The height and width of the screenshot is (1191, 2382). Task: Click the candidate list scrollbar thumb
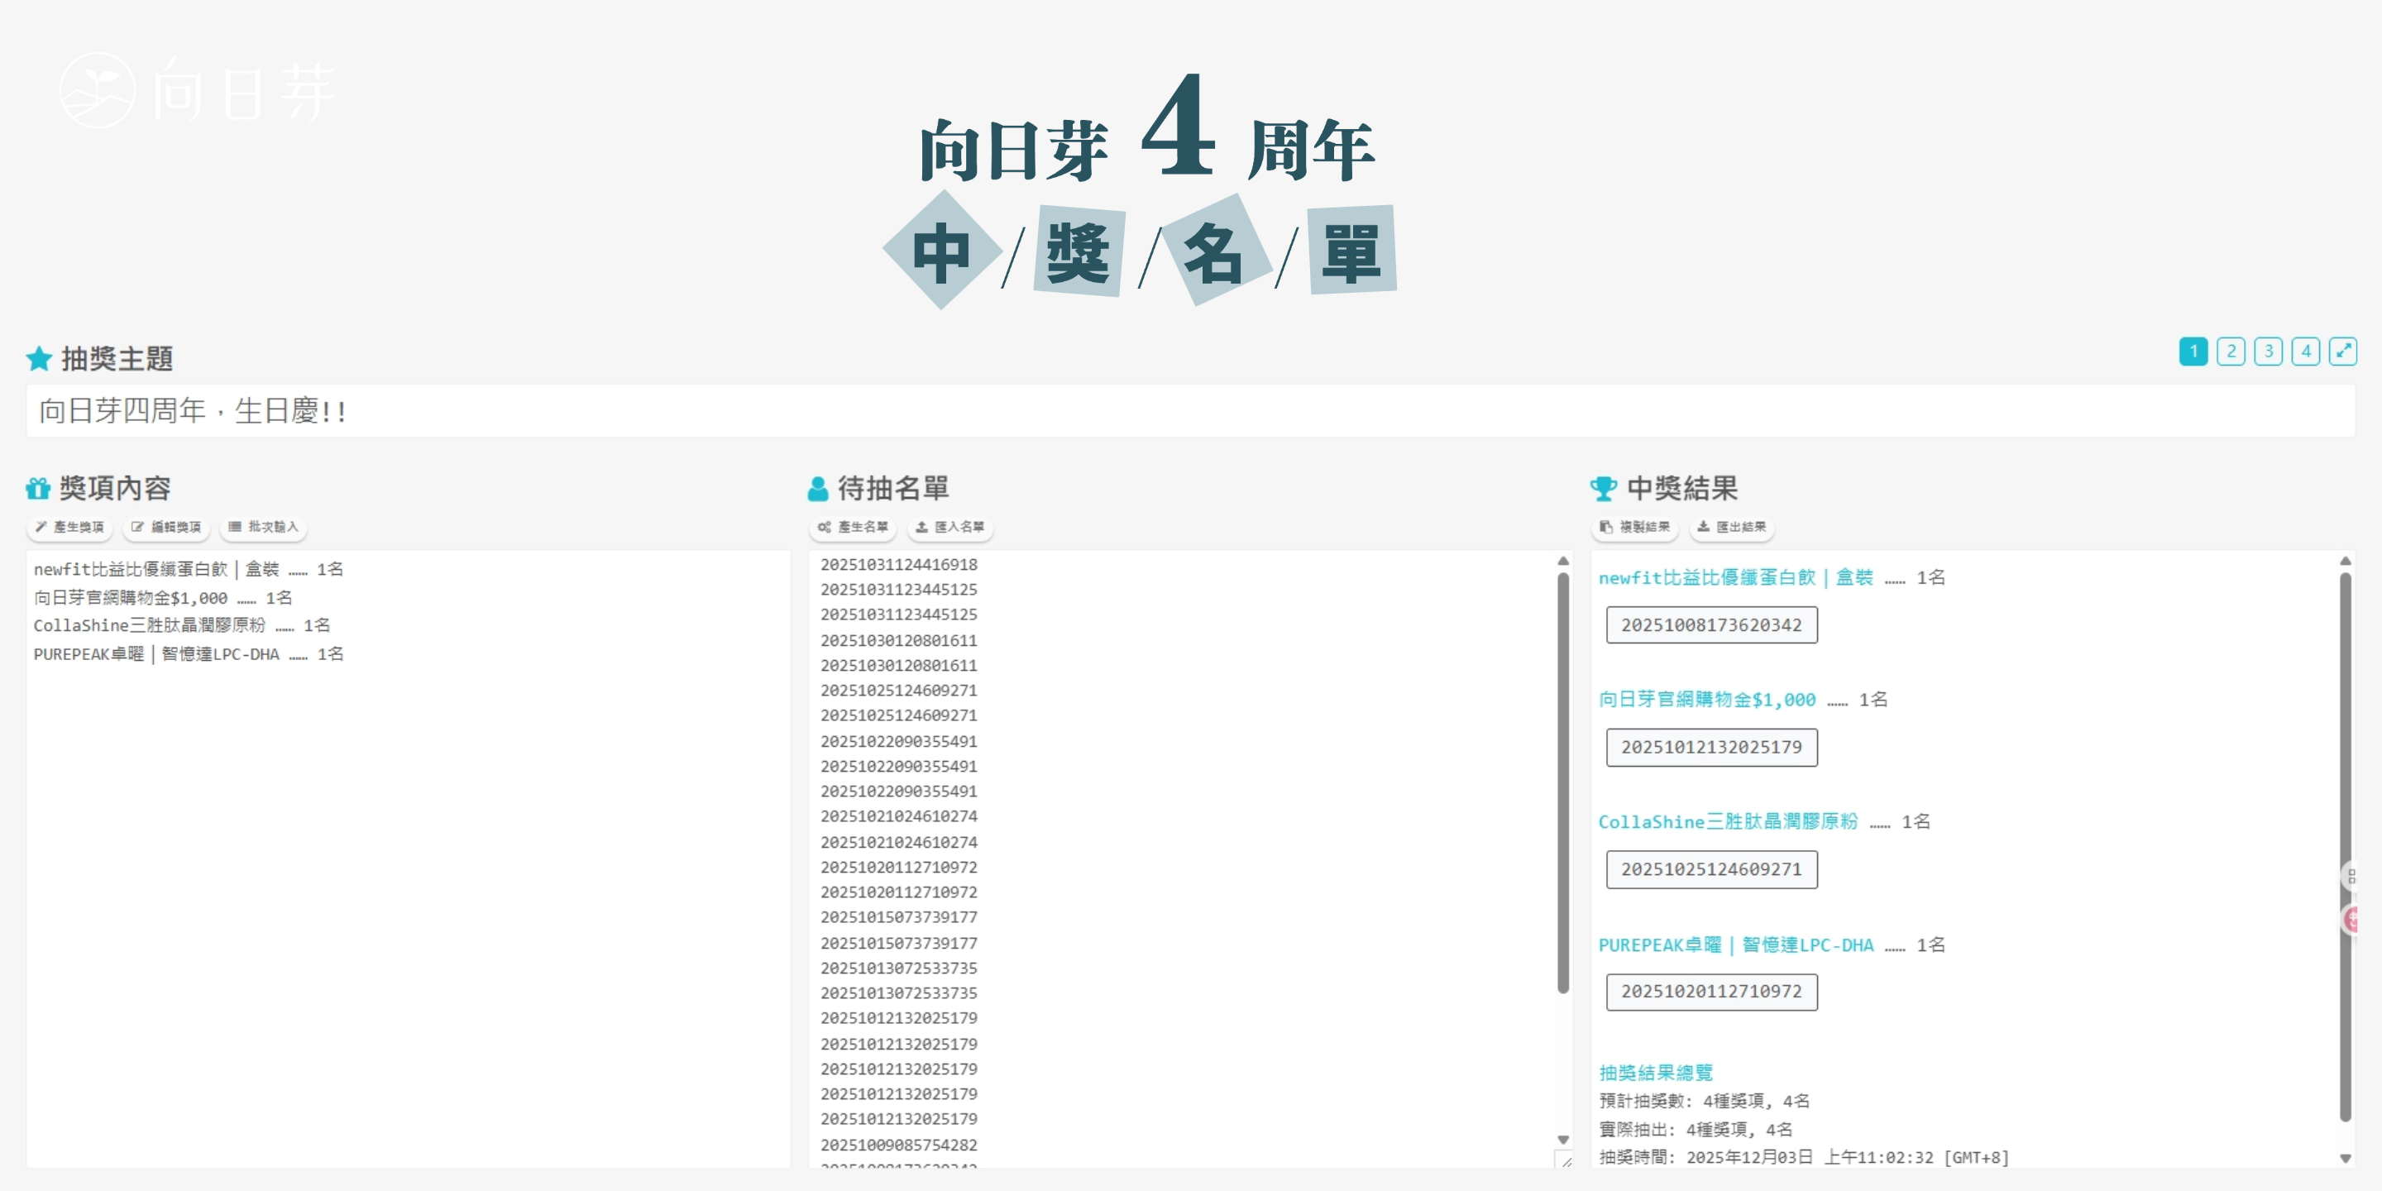pyautogui.click(x=1562, y=782)
